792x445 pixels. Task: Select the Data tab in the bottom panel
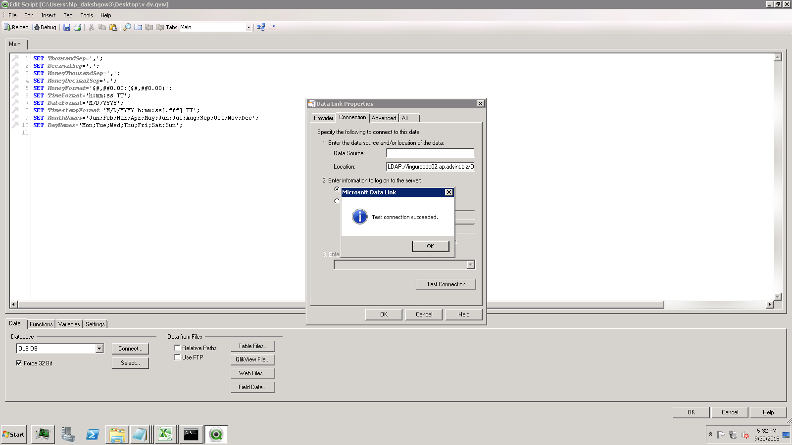click(15, 323)
